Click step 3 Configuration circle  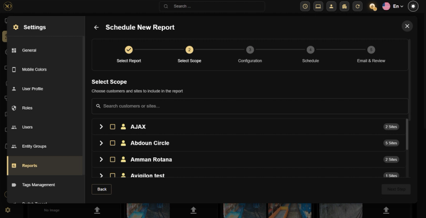coord(250,49)
